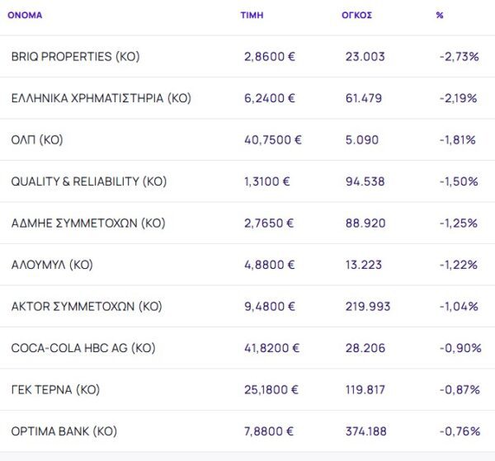Viewport: 495px width, 461px height.
Task: Click the ΟΓΚΟΣ column header
Action: click(x=356, y=15)
